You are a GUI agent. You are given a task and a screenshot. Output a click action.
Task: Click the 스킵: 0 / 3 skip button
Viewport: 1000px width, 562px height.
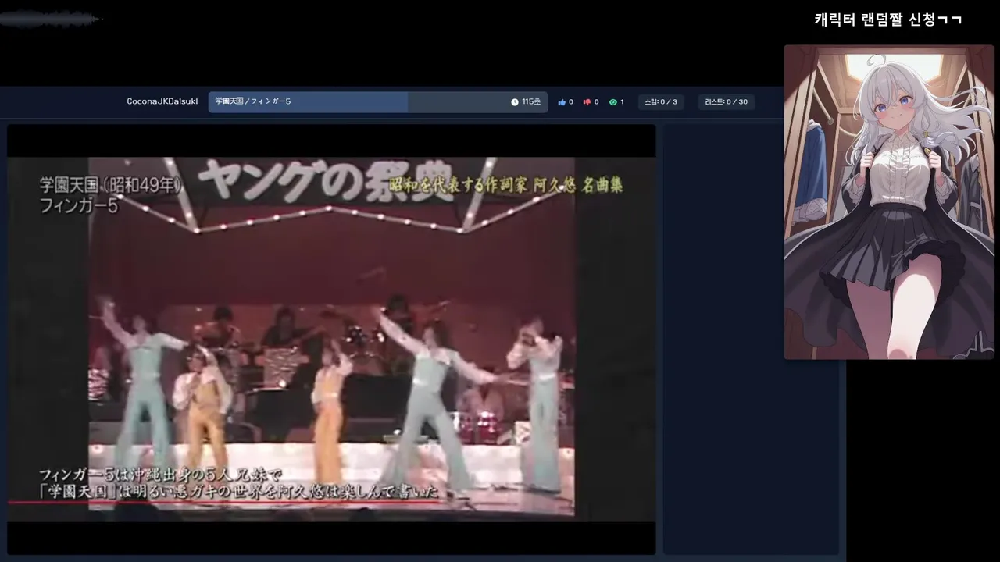[661, 102]
